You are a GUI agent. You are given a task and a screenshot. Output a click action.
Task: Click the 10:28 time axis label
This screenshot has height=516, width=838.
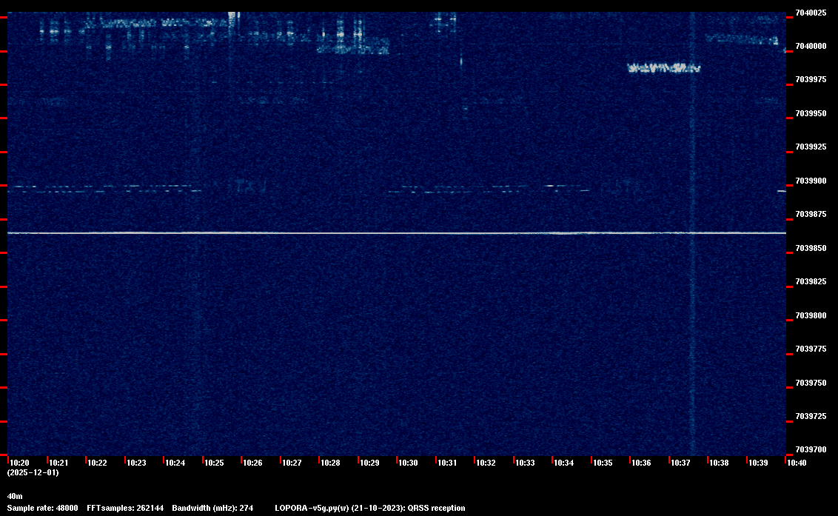[x=330, y=463]
